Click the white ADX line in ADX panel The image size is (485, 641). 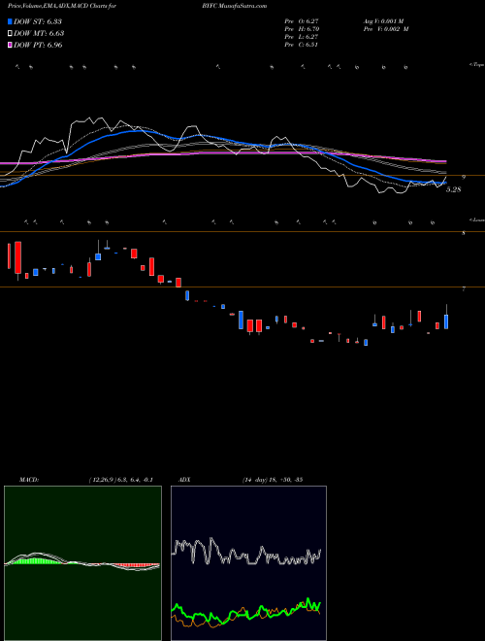click(x=246, y=552)
